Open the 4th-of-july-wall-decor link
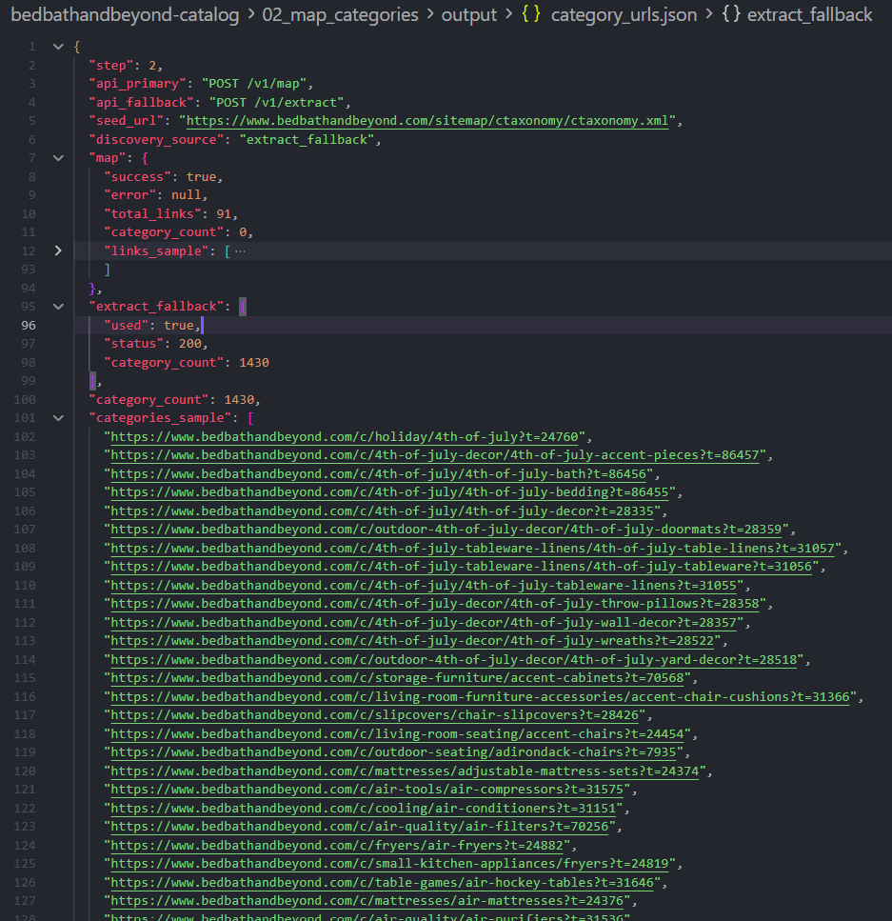The height and width of the screenshot is (921, 892). pos(424,622)
